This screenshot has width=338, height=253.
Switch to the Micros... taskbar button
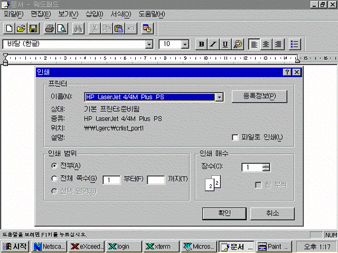(199, 247)
